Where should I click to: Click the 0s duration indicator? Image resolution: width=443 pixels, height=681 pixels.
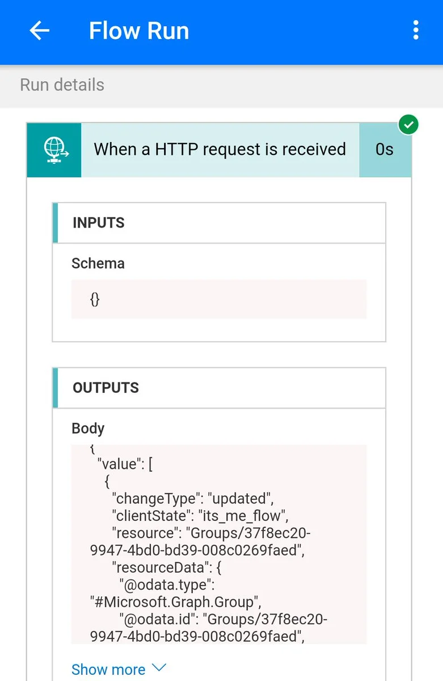[385, 150]
